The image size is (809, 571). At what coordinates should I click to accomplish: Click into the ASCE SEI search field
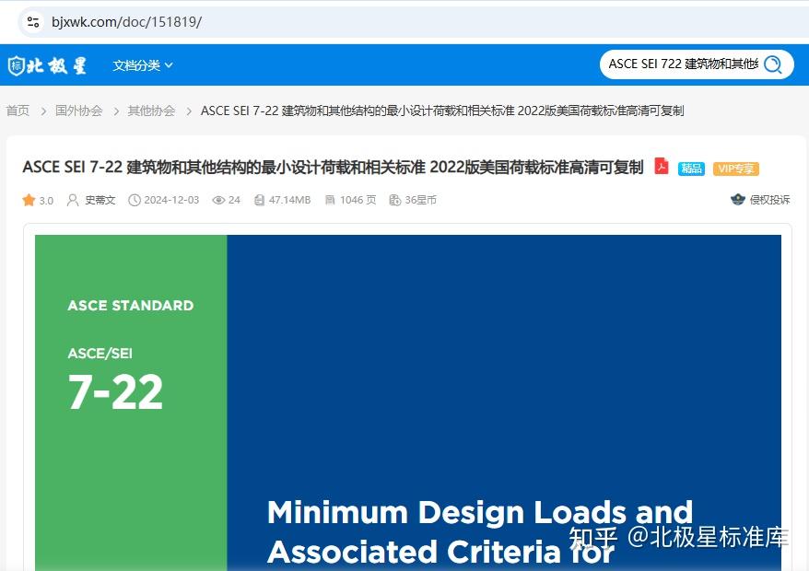[683, 64]
